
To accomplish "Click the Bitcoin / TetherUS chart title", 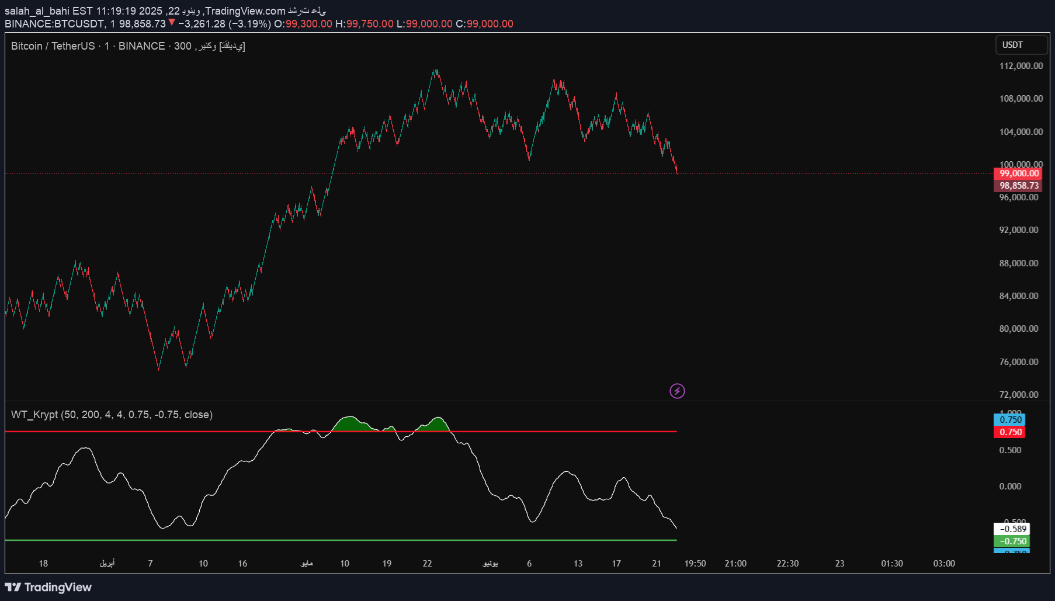I will pyautogui.click(x=128, y=46).
